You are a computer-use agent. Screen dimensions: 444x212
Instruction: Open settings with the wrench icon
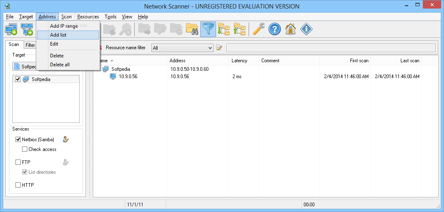coord(258,29)
